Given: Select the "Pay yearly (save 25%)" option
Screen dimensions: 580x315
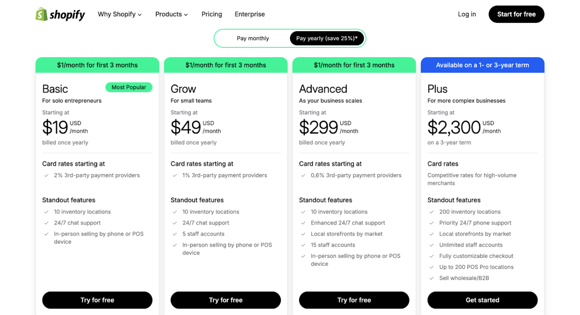Looking at the screenshot, I should (327, 38).
